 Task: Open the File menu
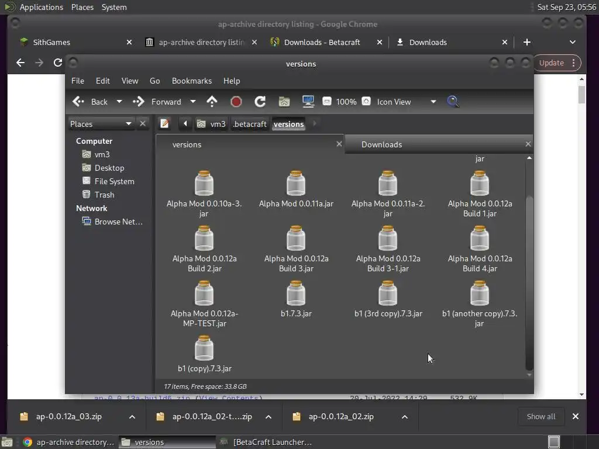[78, 81]
